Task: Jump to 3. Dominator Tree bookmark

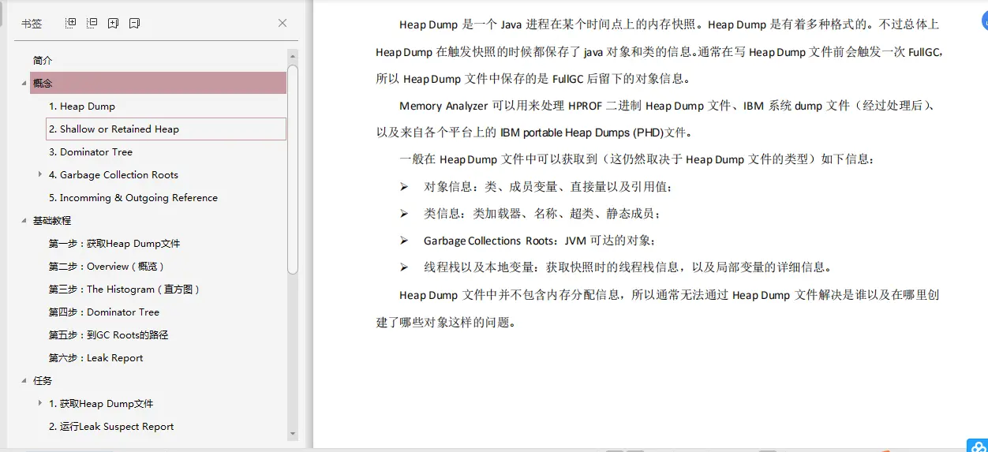Action: [x=91, y=152]
